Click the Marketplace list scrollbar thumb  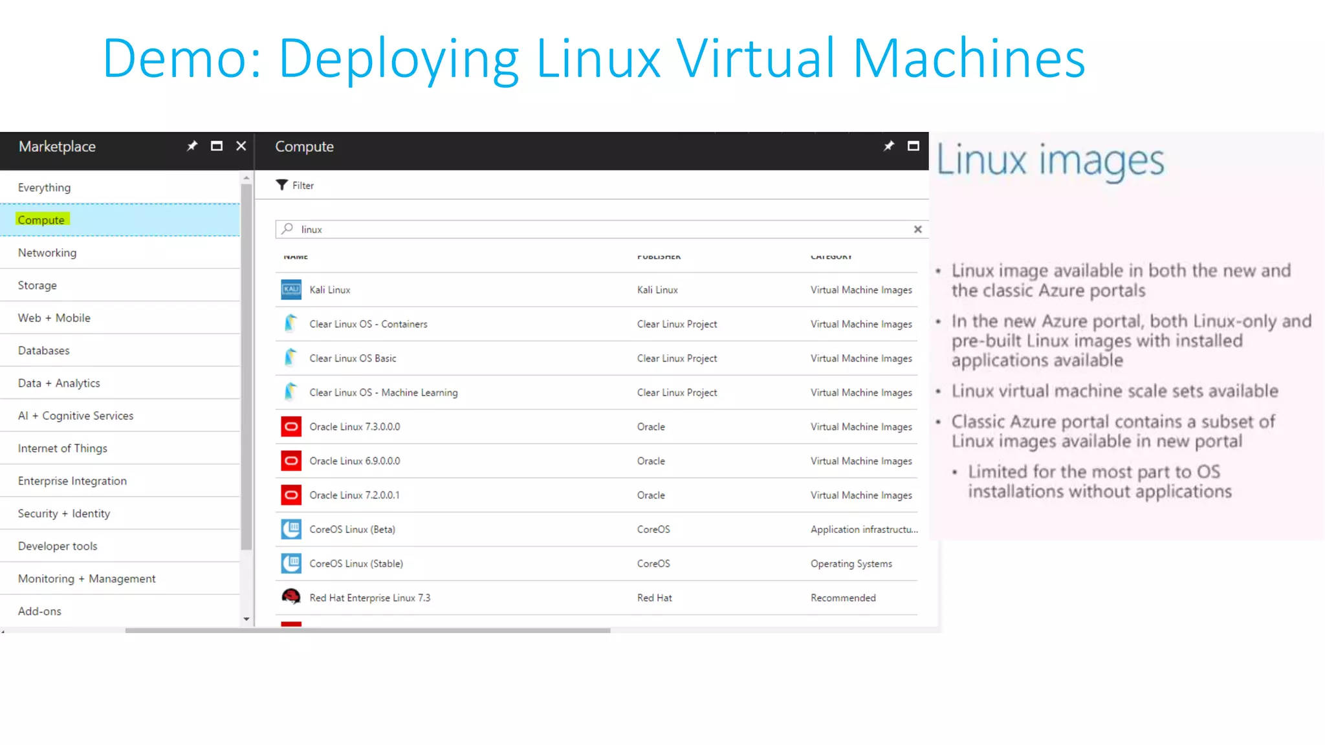tap(246, 367)
